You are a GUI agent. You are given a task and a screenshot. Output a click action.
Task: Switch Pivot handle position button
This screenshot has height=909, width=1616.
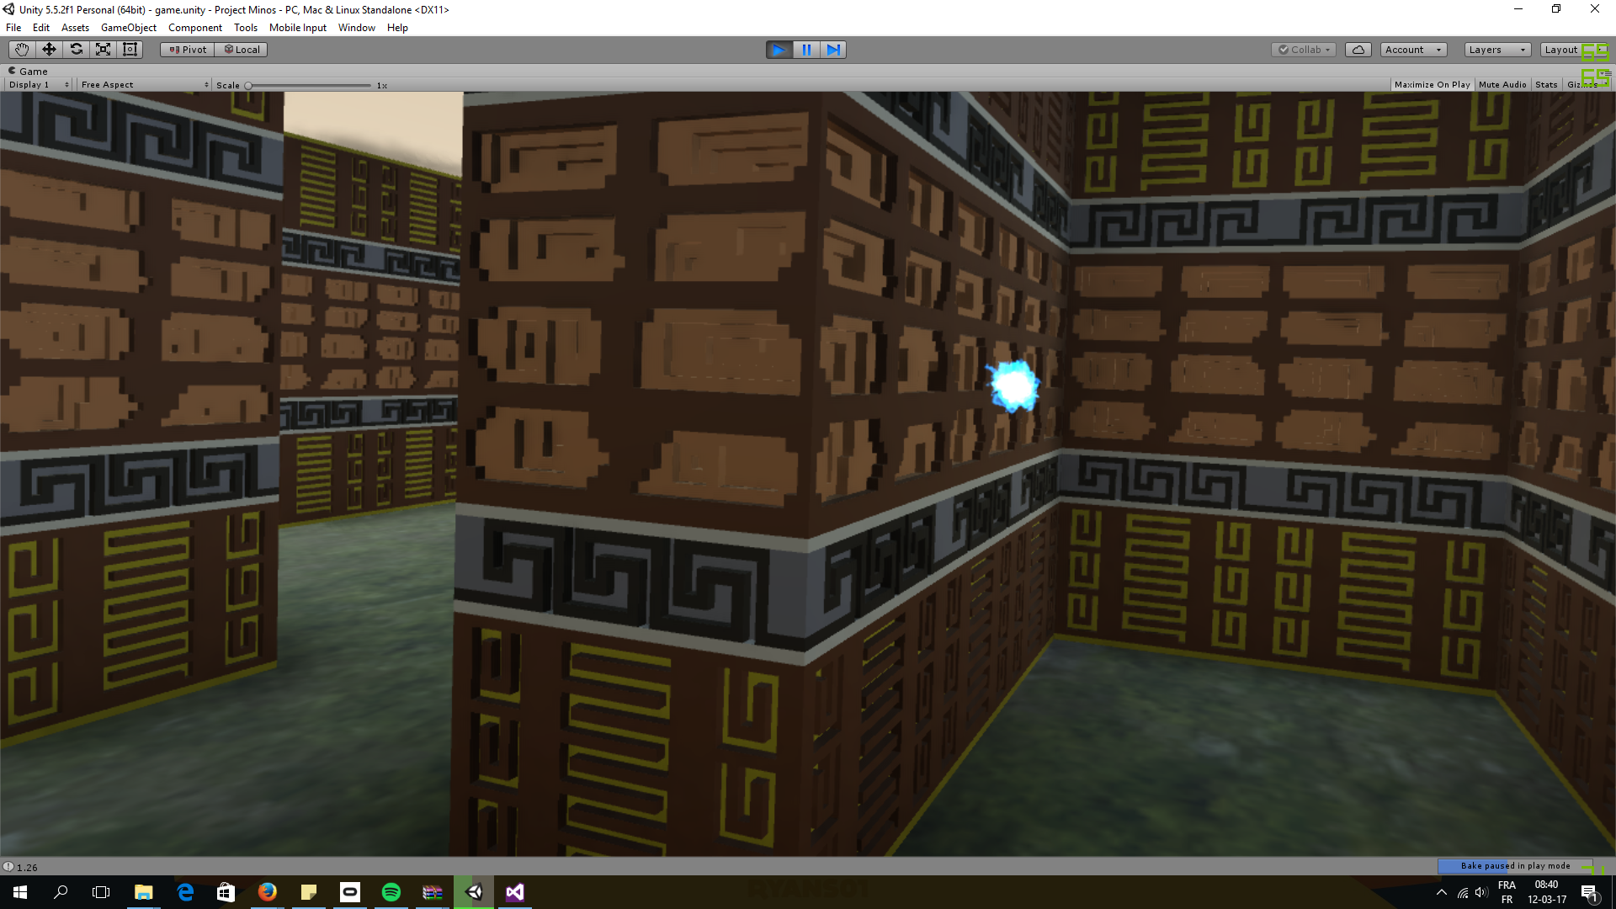[188, 50]
